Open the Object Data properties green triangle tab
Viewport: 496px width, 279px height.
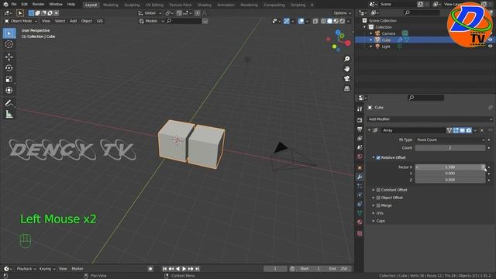click(x=360, y=213)
